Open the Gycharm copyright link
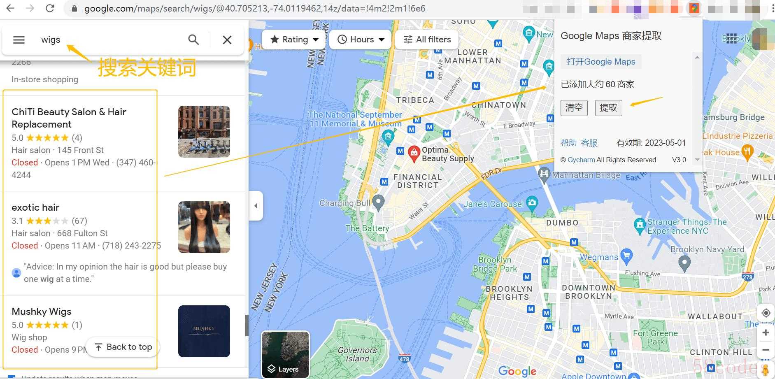The image size is (775, 379). [581, 160]
